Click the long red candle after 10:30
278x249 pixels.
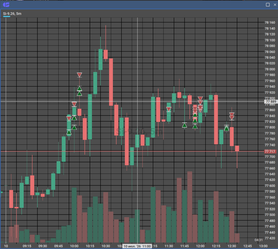pos(111,82)
